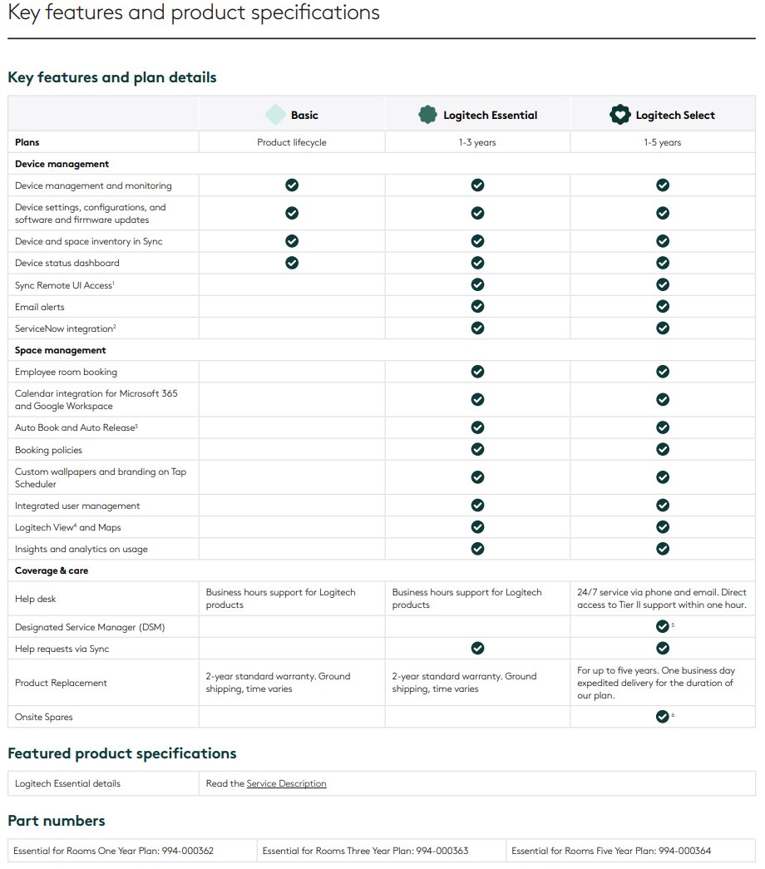Click the Space management section header
765x869 pixels.
click(x=60, y=350)
